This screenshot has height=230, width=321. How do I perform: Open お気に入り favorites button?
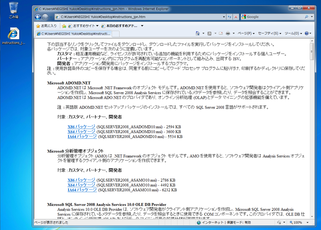[46, 26]
